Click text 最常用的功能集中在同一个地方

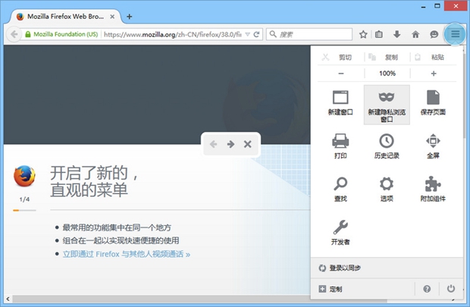click(117, 227)
